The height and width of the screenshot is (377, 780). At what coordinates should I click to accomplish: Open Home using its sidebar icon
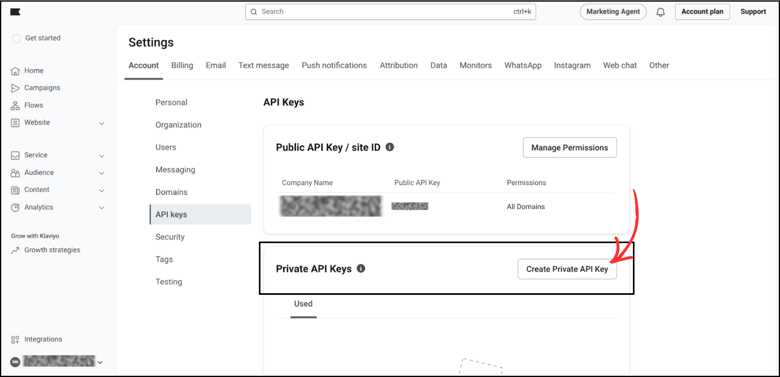point(15,70)
